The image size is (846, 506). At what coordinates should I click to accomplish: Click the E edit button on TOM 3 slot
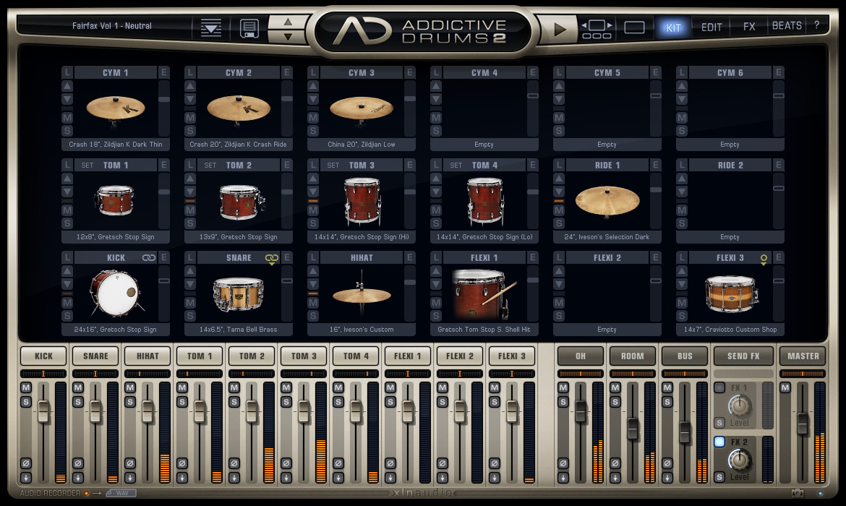click(410, 165)
